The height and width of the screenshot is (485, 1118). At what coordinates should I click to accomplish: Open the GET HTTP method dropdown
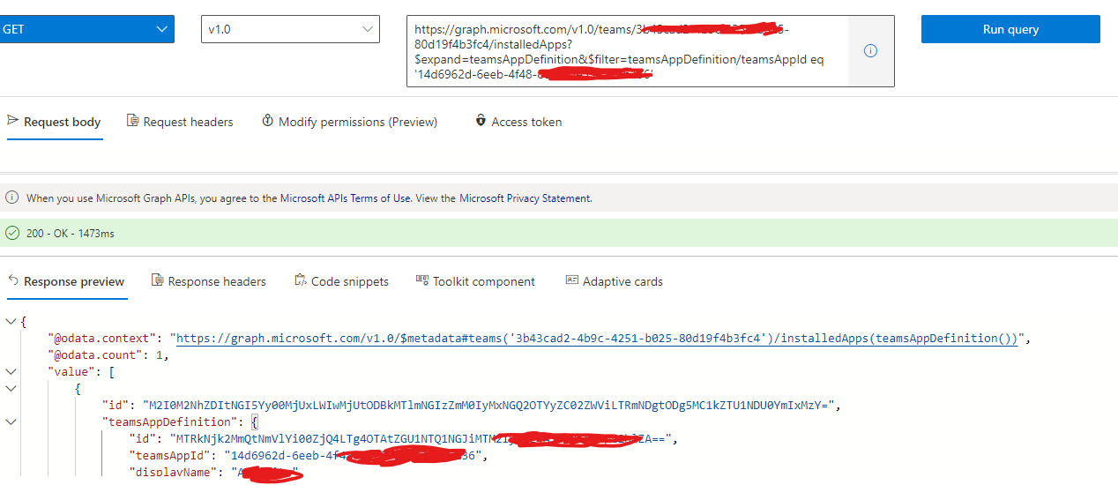86,29
